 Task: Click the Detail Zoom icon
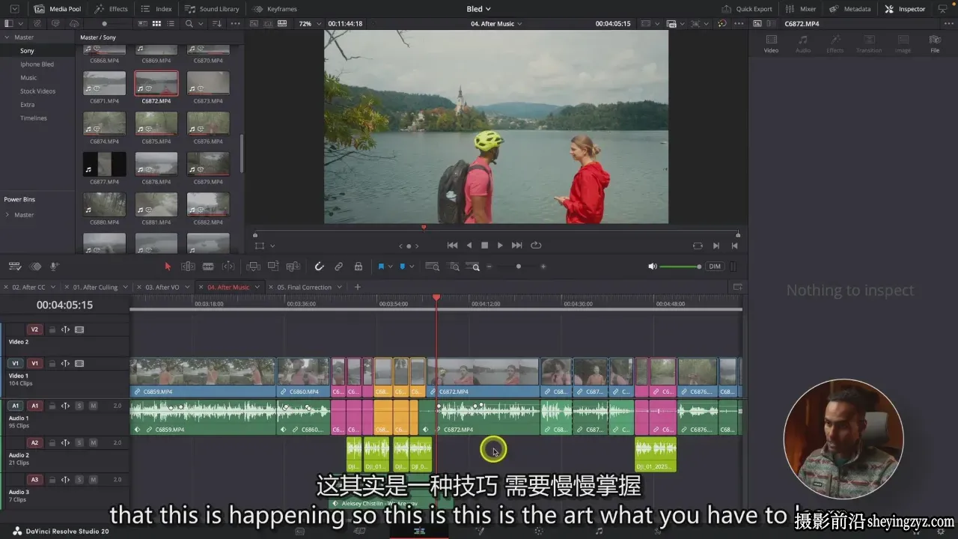(x=454, y=267)
